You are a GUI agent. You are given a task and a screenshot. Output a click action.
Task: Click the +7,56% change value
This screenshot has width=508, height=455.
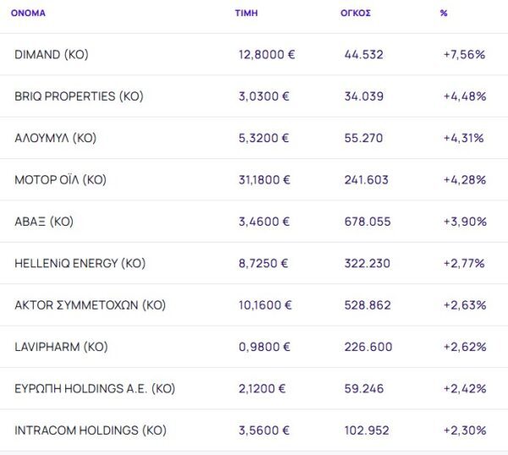pyautogui.click(x=464, y=54)
